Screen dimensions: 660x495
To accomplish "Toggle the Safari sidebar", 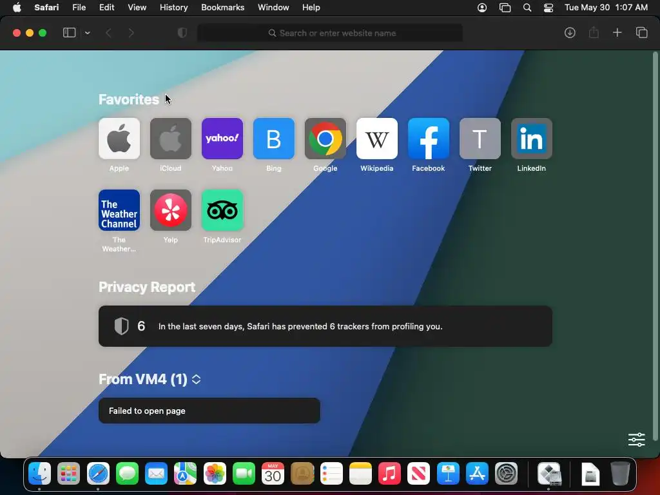I will coord(69,33).
